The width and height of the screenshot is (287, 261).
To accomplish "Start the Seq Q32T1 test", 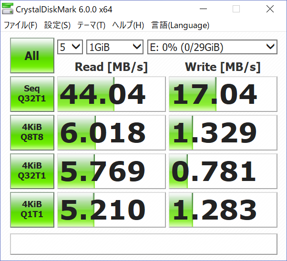I will pyautogui.click(x=32, y=94).
